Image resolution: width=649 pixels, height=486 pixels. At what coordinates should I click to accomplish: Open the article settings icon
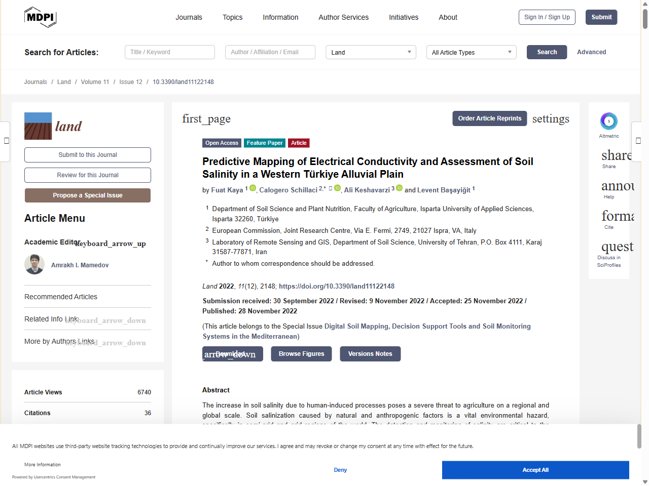550,119
